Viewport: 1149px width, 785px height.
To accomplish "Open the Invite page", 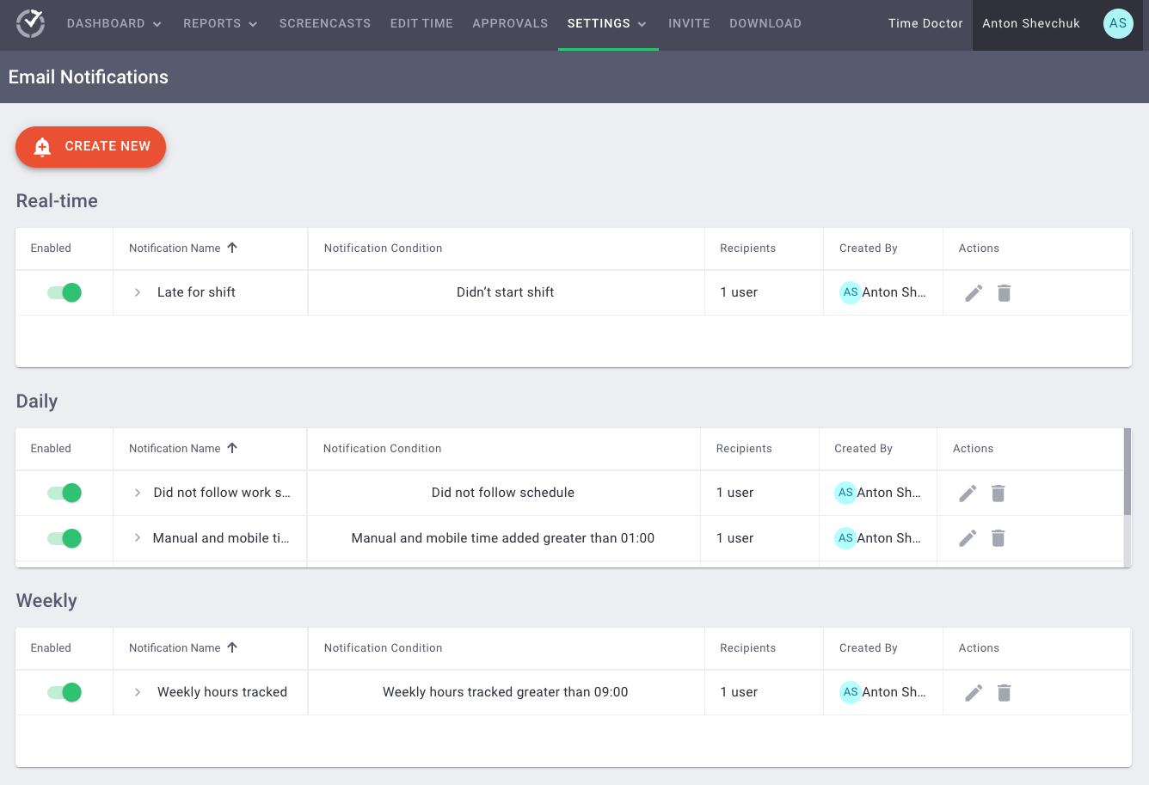I will click(x=689, y=23).
